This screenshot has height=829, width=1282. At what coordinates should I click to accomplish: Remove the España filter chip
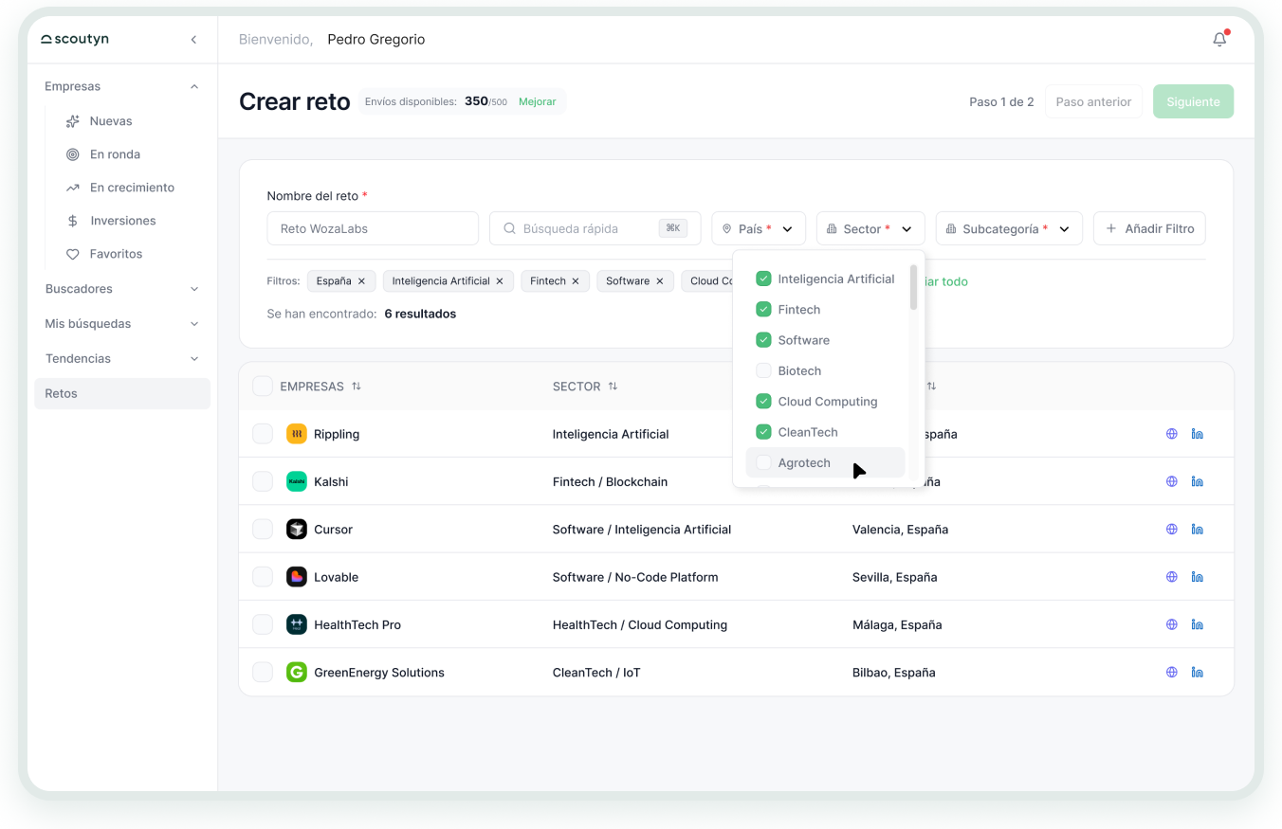361,281
